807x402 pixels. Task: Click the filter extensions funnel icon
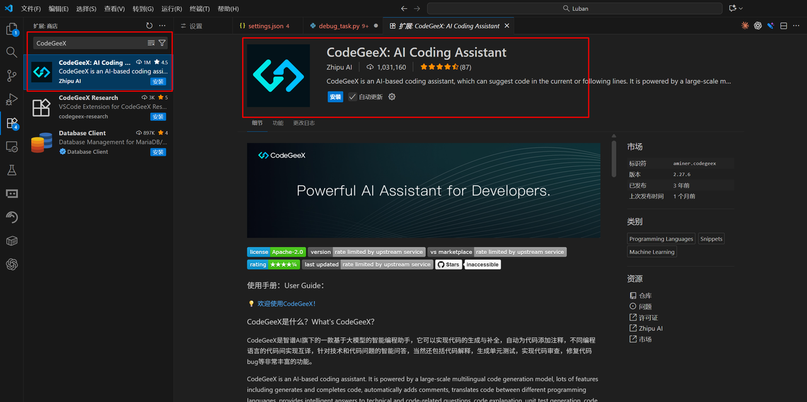pos(162,44)
